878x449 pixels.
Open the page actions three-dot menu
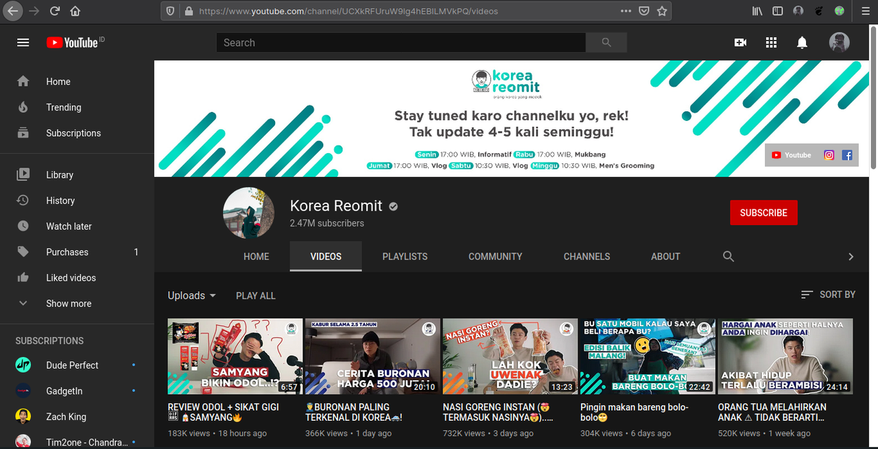tap(626, 11)
